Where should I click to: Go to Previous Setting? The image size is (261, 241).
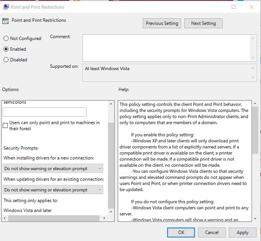(162, 23)
